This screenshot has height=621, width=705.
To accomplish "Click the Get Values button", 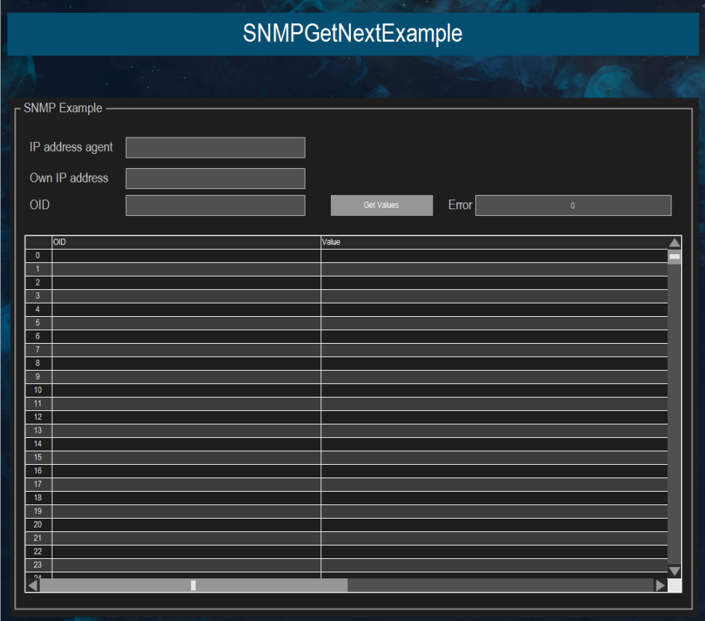I will (x=381, y=205).
